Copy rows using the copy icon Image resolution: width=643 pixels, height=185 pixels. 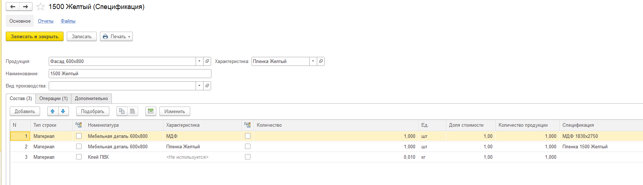click(x=122, y=111)
